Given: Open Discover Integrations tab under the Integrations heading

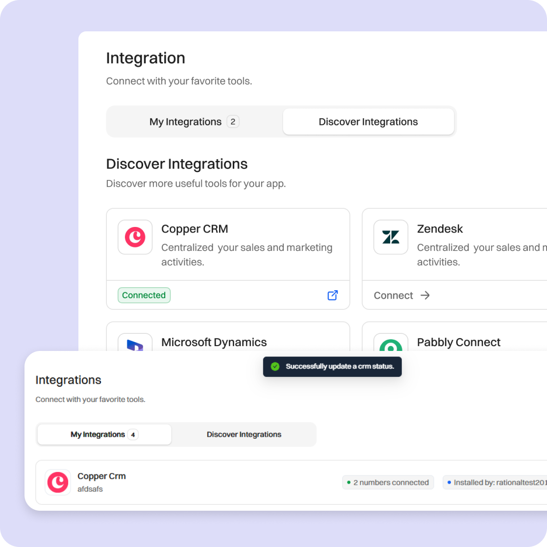Looking at the screenshot, I should [x=244, y=434].
